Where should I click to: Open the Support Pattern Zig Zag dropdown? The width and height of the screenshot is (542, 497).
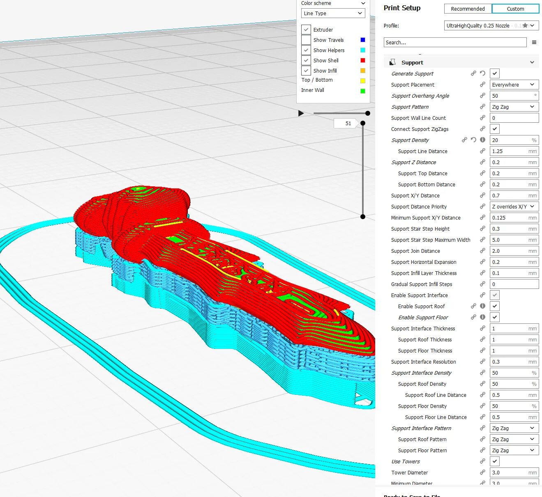(x=514, y=107)
